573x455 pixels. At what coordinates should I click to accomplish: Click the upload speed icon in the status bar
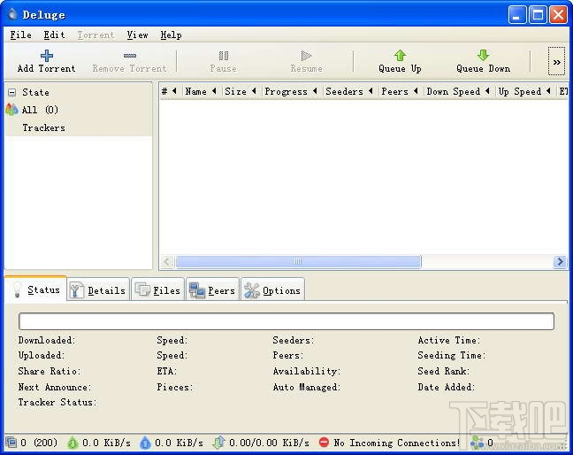[x=145, y=443]
